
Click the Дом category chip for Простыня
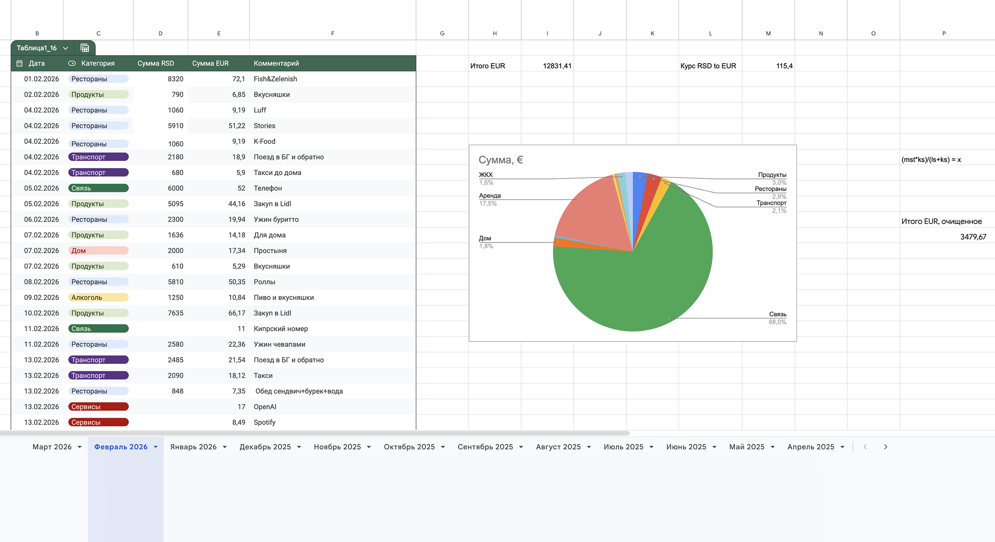98,251
